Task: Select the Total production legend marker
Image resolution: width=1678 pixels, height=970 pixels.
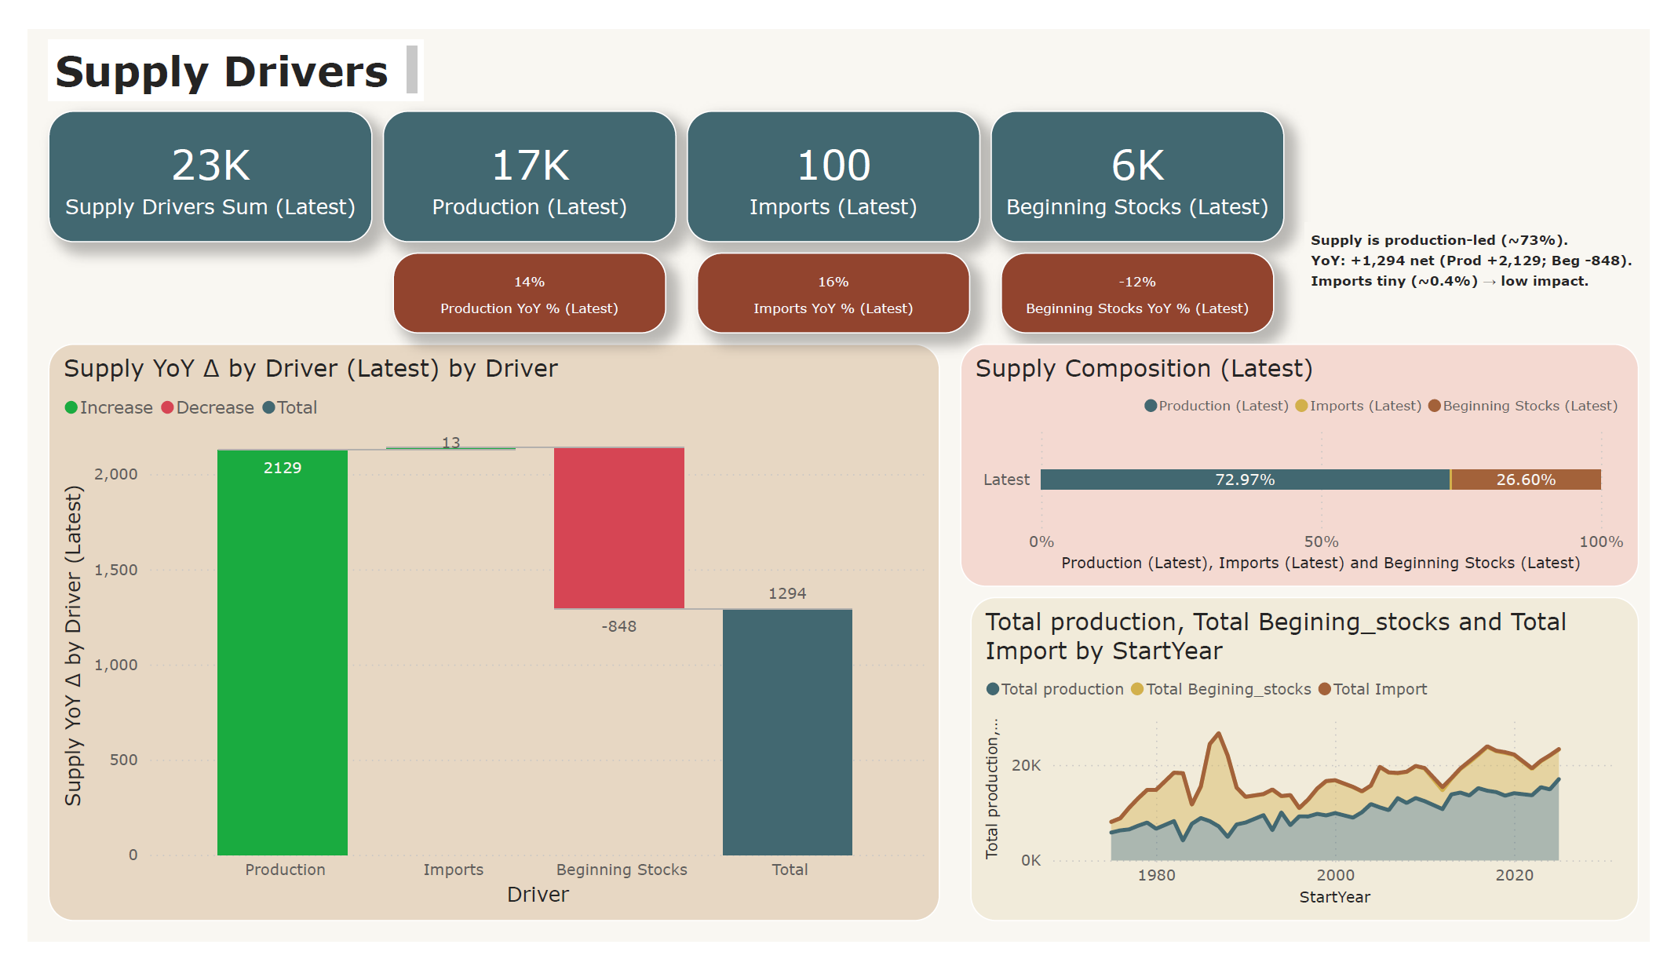Action: 995,689
